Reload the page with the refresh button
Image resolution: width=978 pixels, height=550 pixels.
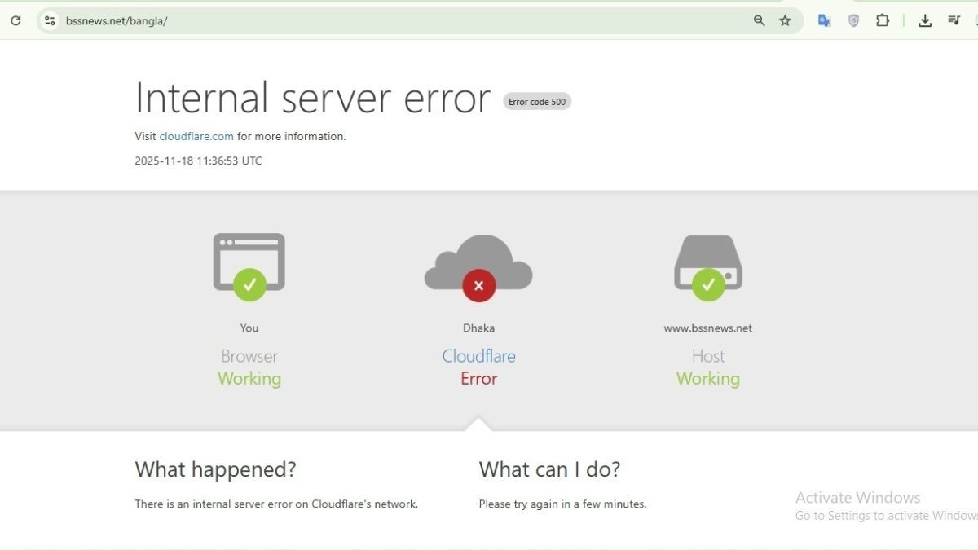coord(15,21)
